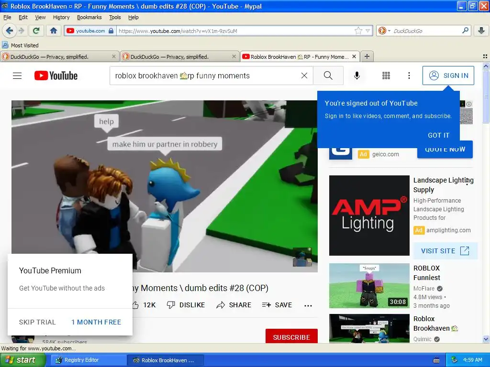Viewport: 490px width, 367px height.
Task: Click the DISLIKE button
Action: (186, 305)
